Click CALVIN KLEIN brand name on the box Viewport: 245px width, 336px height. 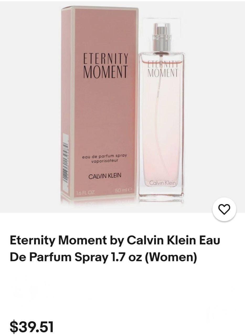pyautogui.click(x=105, y=176)
